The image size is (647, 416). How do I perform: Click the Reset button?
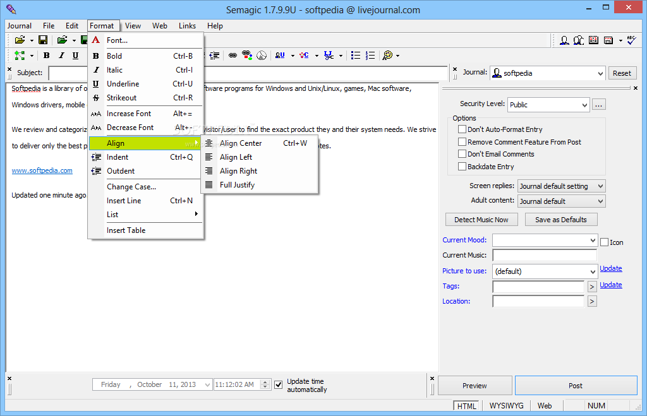click(622, 73)
